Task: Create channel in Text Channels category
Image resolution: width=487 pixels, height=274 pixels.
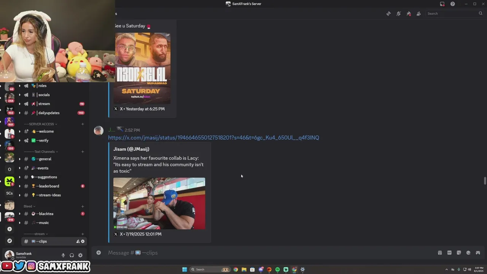Action: (83, 151)
